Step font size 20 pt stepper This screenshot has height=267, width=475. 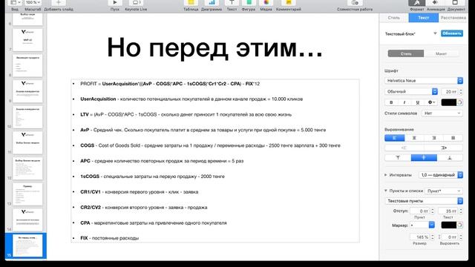click(461, 91)
